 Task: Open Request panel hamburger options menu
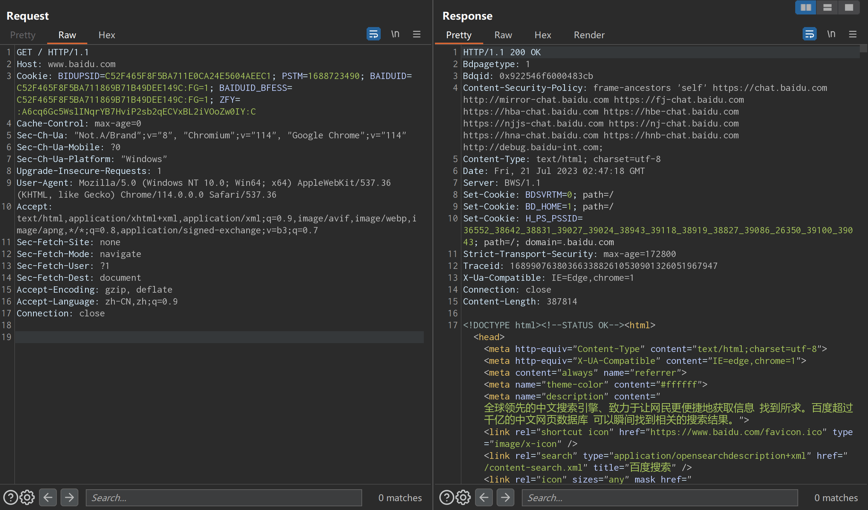[417, 34]
